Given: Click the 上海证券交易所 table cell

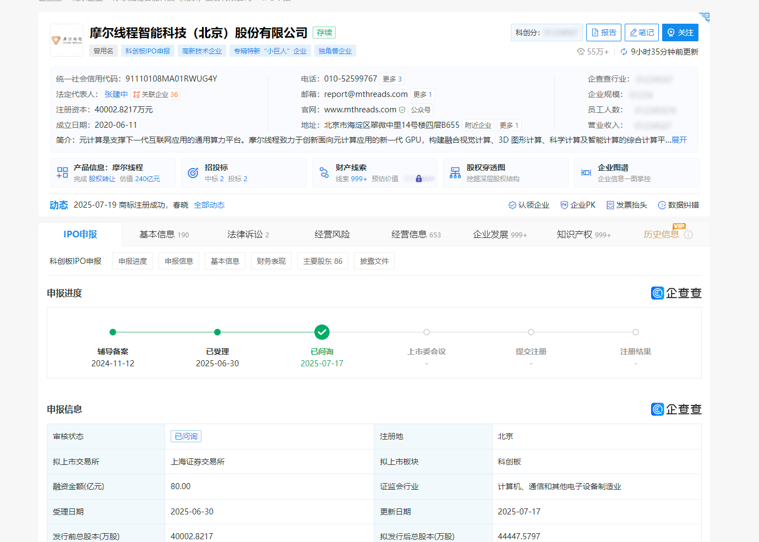Looking at the screenshot, I should pyautogui.click(x=269, y=462).
